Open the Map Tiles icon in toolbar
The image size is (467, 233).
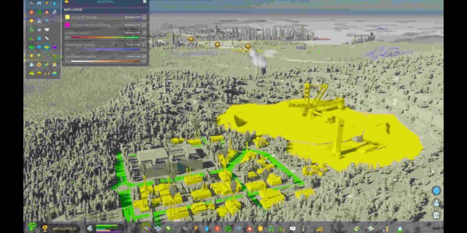click(x=370, y=228)
